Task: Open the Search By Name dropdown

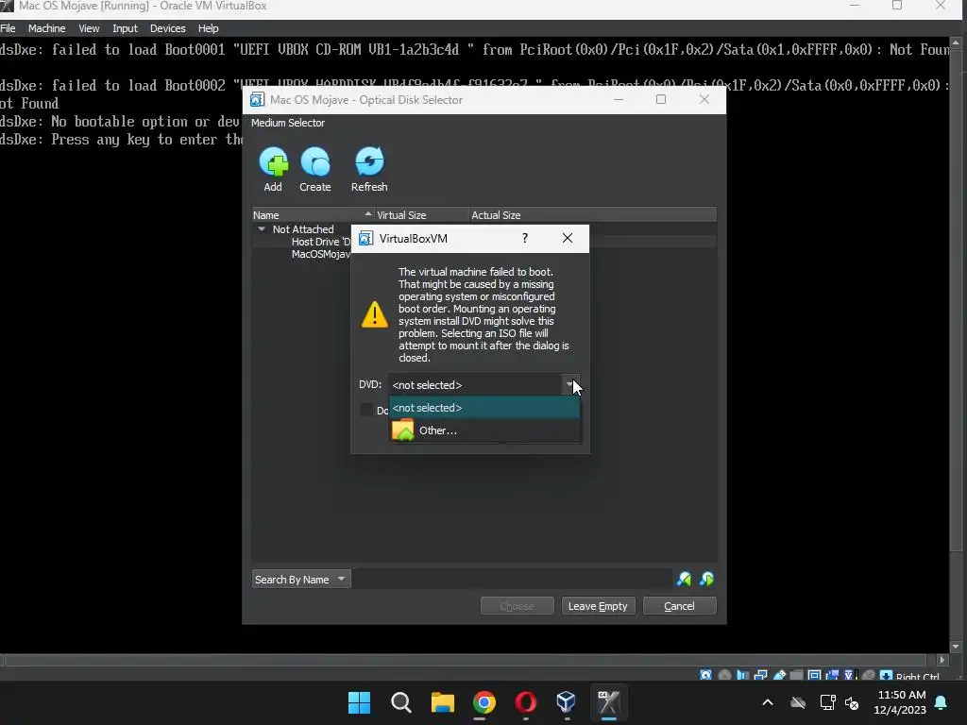Action: coord(301,579)
